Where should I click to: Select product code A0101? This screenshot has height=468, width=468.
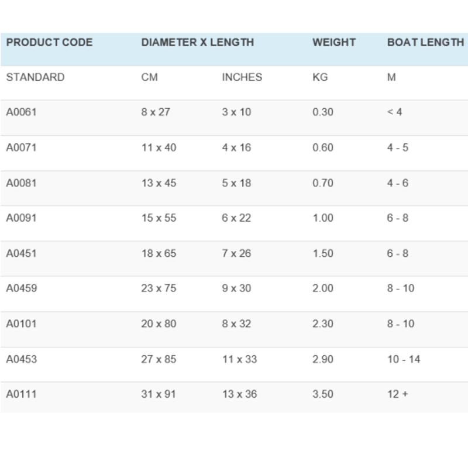coord(21,324)
